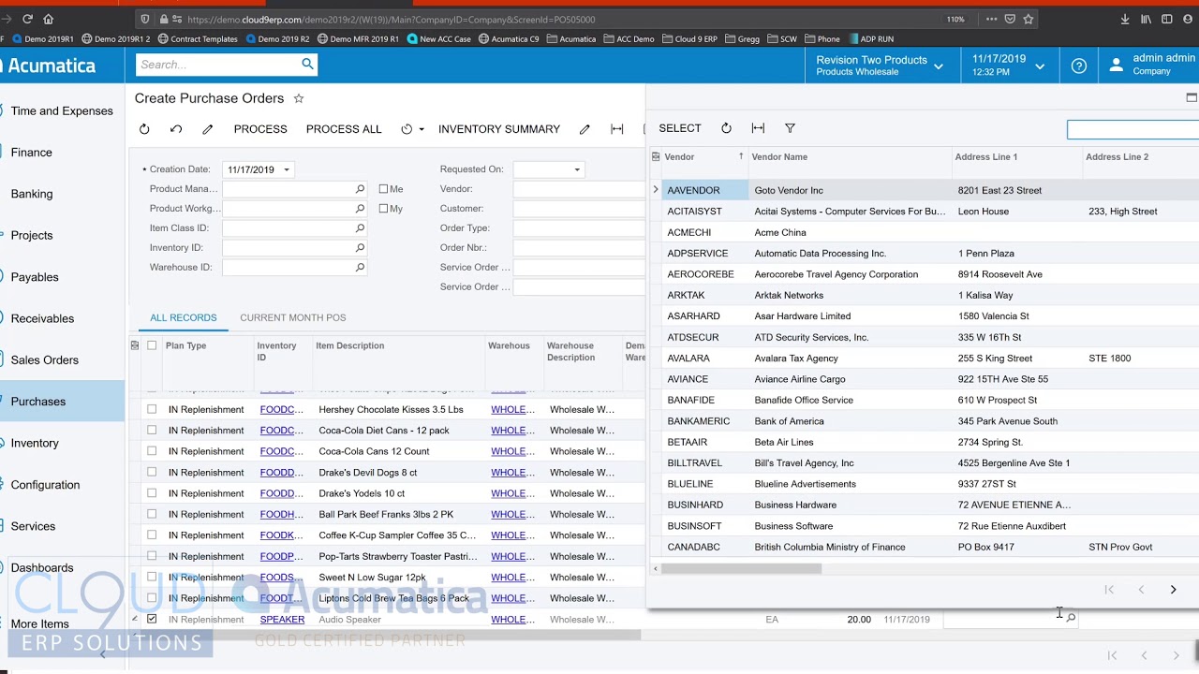Open the admin admin user menu
This screenshot has height=674, width=1199.
(1152, 66)
